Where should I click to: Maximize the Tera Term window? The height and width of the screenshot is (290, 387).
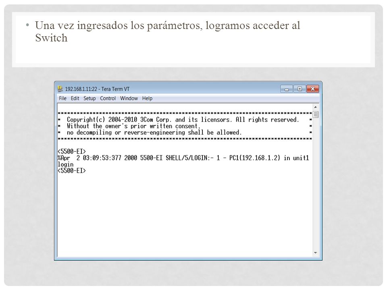click(x=300, y=89)
